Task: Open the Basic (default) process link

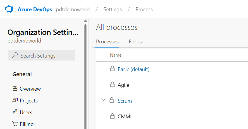Action: point(134,69)
